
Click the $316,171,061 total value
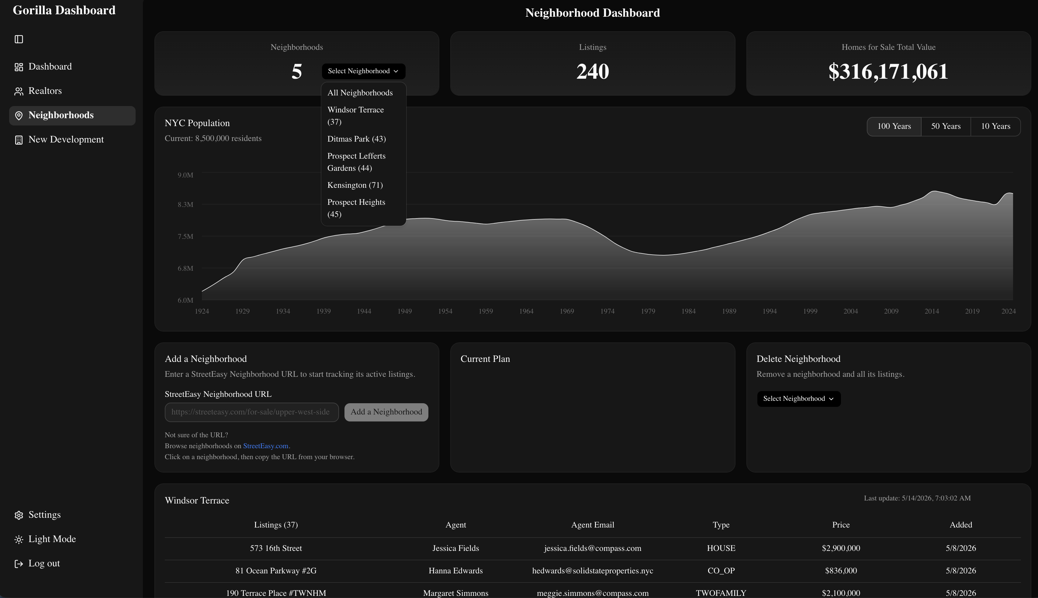click(888, 71)
